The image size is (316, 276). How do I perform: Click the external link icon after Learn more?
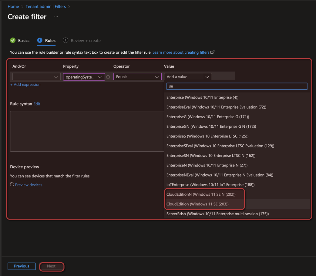click(x=213, y=52)
